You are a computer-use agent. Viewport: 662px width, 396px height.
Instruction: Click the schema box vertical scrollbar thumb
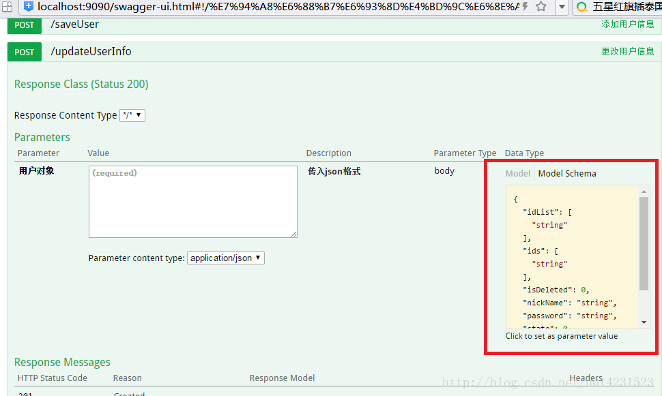pos(644,244)
